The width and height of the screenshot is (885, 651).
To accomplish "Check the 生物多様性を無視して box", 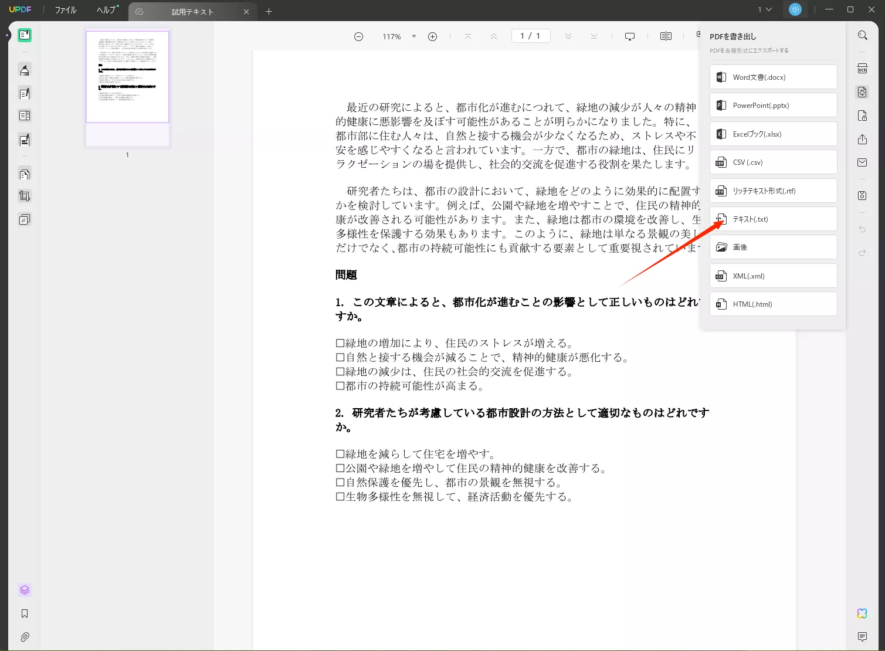I will click(340, 497).
